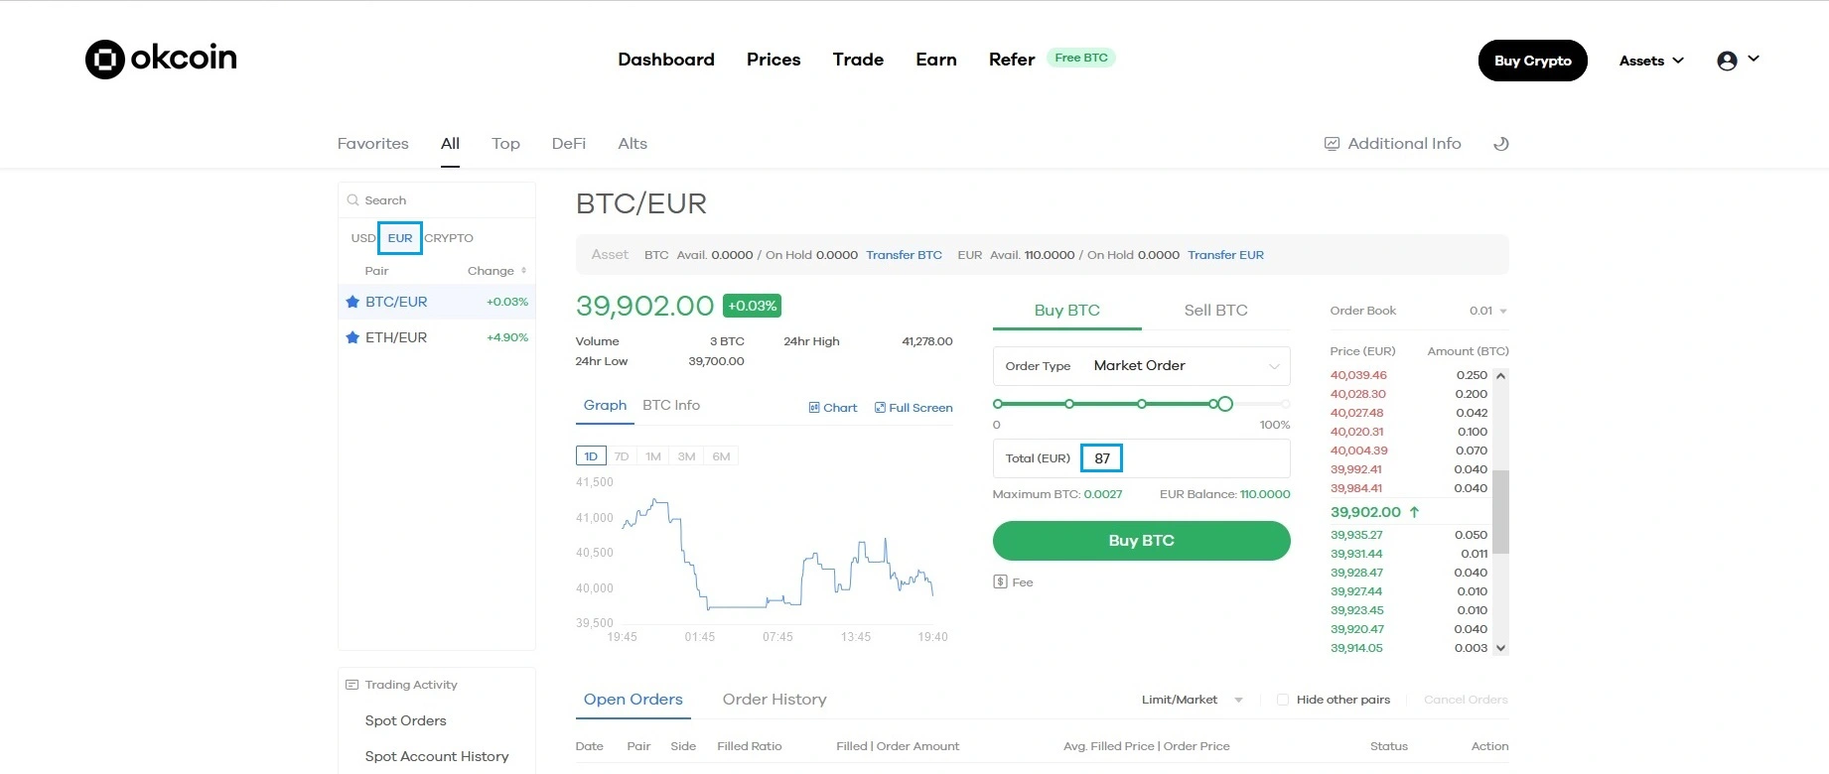Open the Order History tab
1829x774 pixels.
point(774,699)
